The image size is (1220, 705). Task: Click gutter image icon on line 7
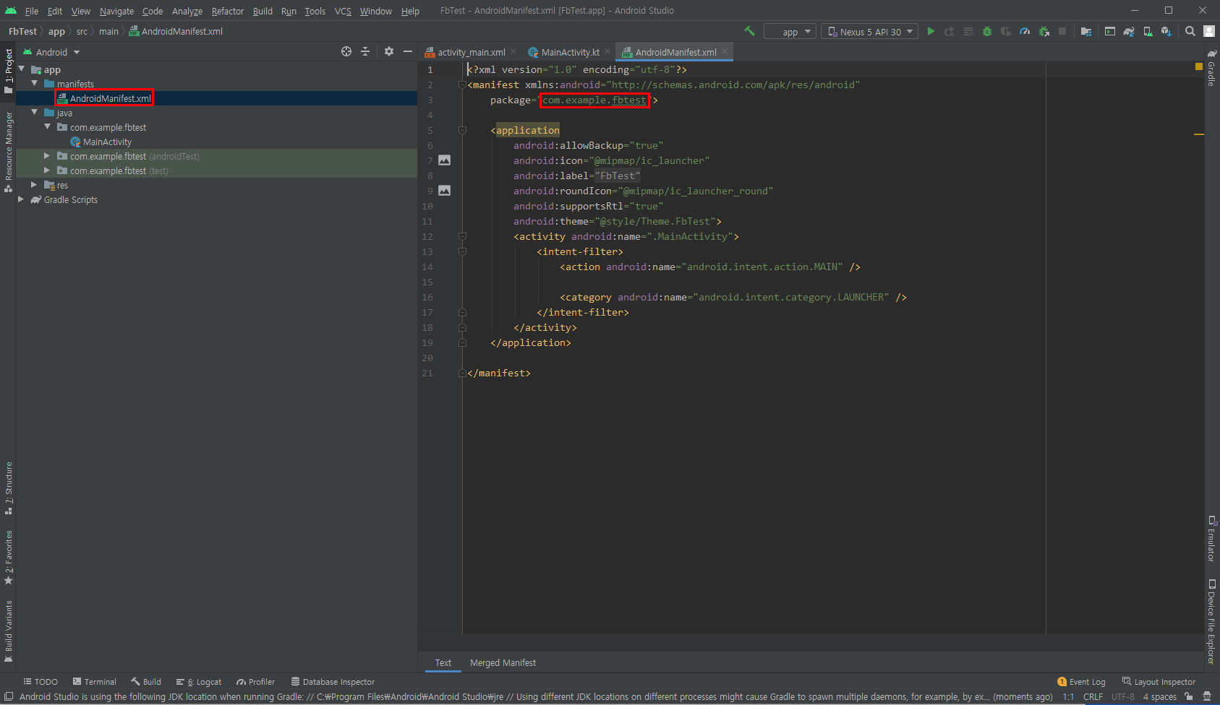445,160
